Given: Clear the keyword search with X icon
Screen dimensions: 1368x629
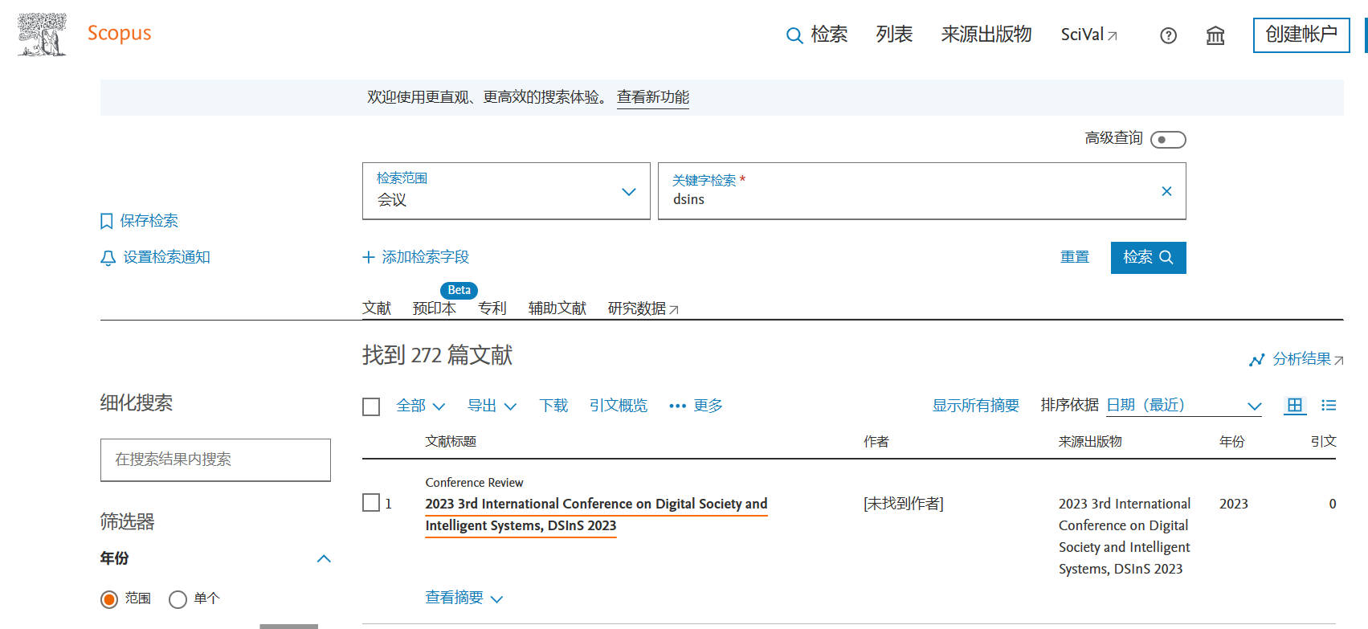Looking at the screenshot, I should pos(1166,191).
